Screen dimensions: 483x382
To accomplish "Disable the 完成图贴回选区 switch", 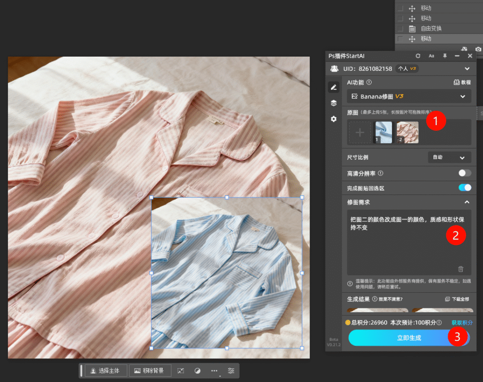I will 465,188.
